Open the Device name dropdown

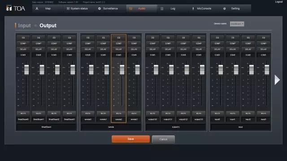tap(237, 24)
